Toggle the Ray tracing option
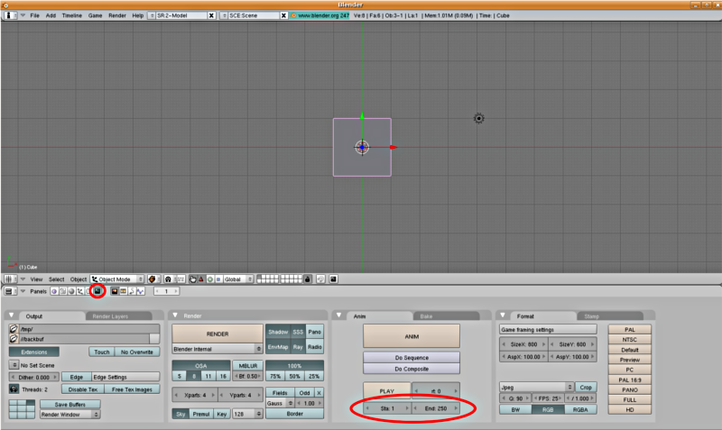The width and height of the screenshot is (722, 430). click(x=298, y=347)
